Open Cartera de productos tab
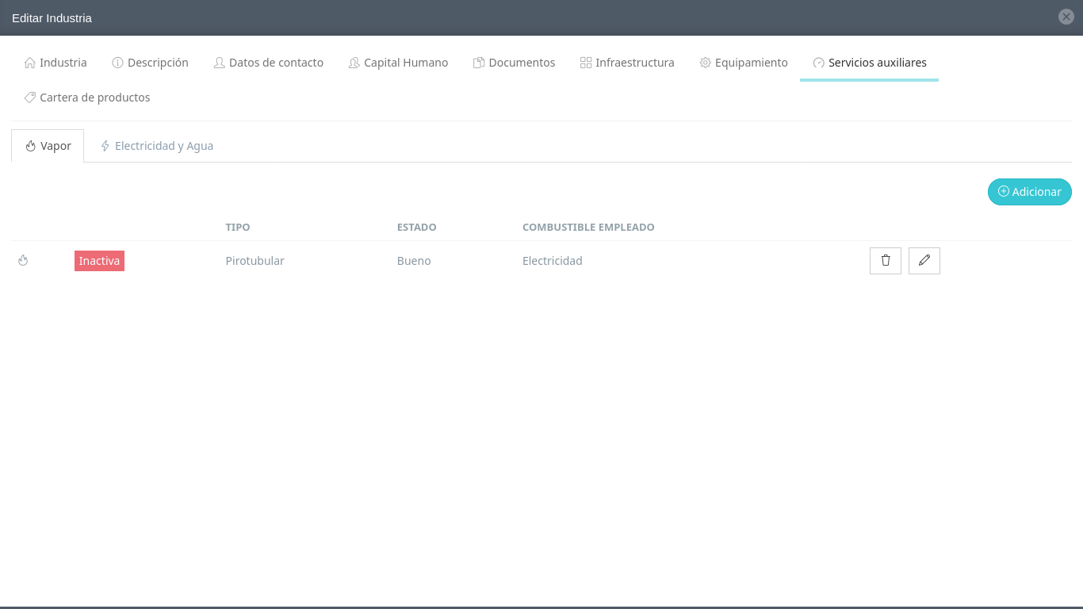Screen dimensions: 1083x609 [x=87, y=98]
